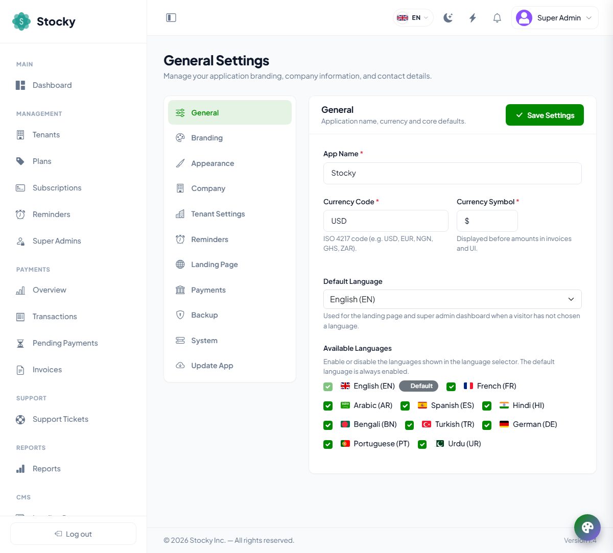Open the Tenants sidebar link

[73, 135]
